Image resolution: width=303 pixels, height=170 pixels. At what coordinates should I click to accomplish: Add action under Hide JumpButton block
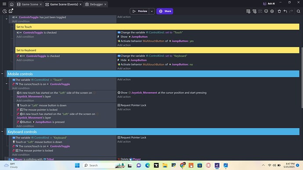124,68
